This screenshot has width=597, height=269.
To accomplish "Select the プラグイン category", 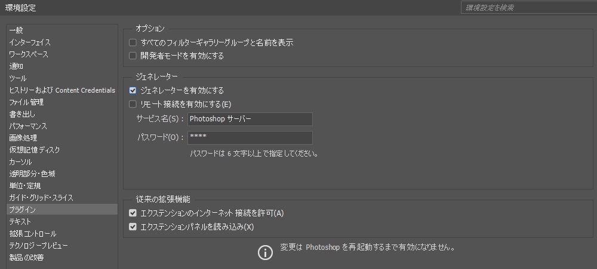I will point(62,210).
